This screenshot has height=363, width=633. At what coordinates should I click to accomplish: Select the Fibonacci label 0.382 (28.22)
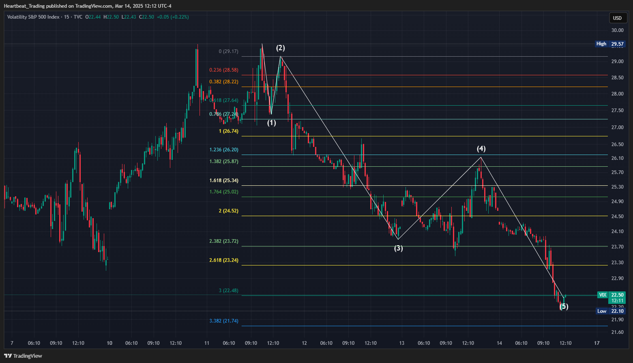point(224,82)
